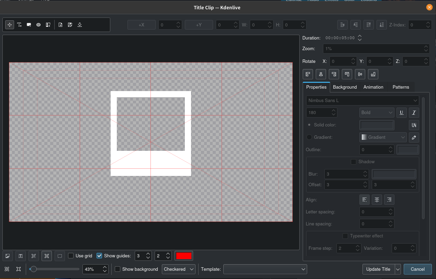
Task: Switch to the Properties tab
Action: (x=316, y=87)
